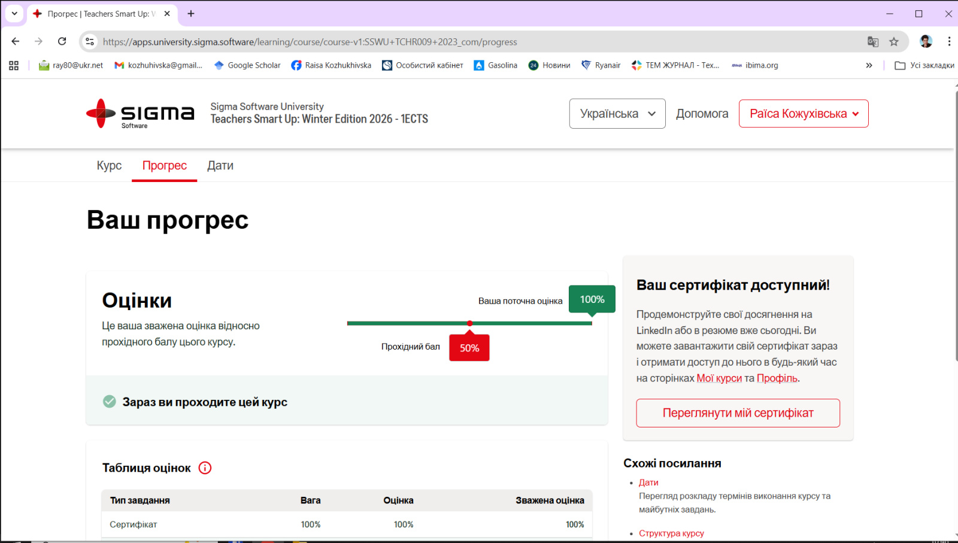
Task: Switch to the Курс tab
Action: point(109,166)
